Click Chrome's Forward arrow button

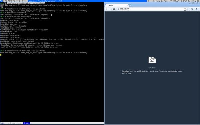[x=110, y=9]
